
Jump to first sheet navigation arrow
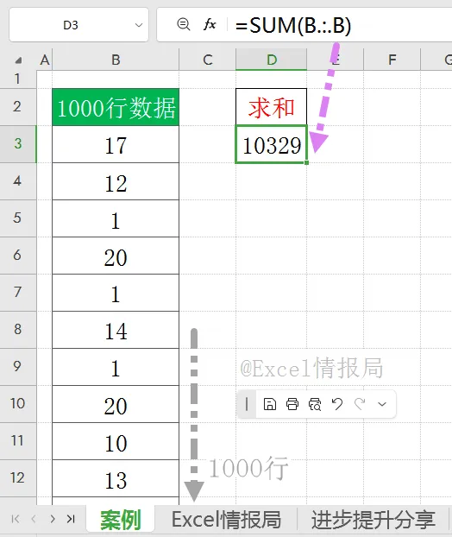(16, 519)
